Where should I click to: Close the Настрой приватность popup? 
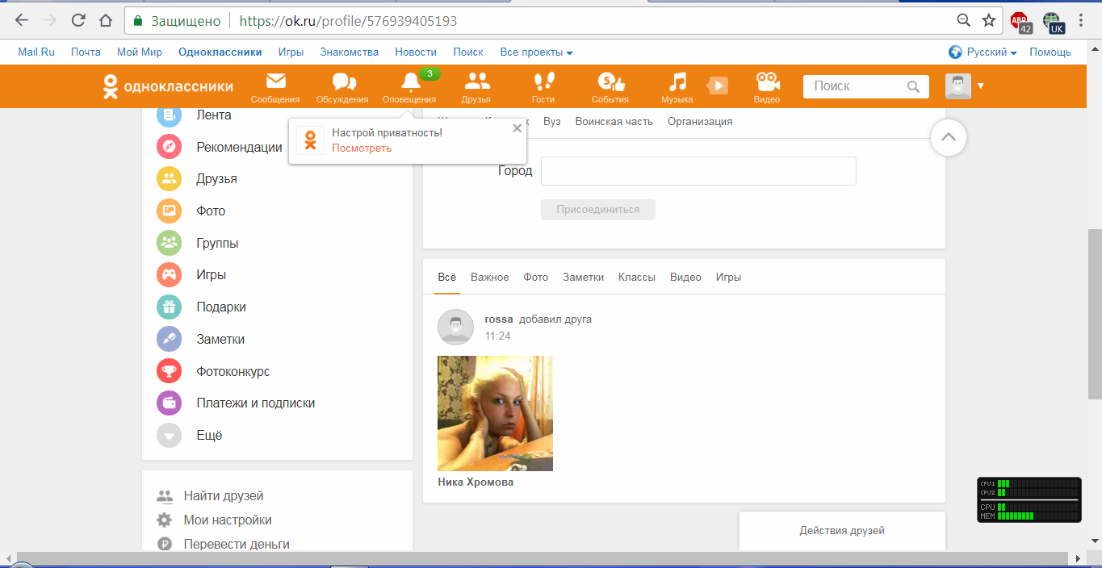(517, 128)
